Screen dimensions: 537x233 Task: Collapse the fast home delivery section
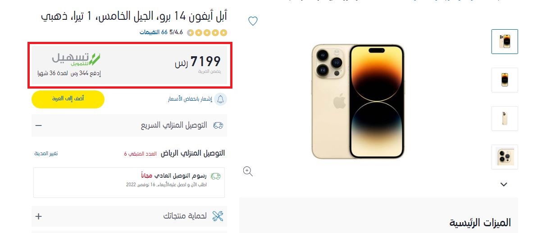(39, 125)
